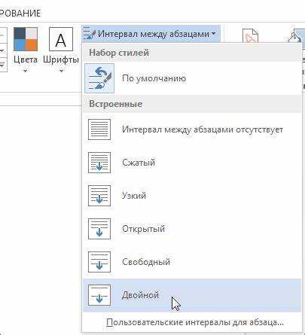Image resolution: width=305 pixels, height=335 pixels.
Task: Click the watermark page icon in ribbon
Action: pyautogui.click(x=250, y=36)
